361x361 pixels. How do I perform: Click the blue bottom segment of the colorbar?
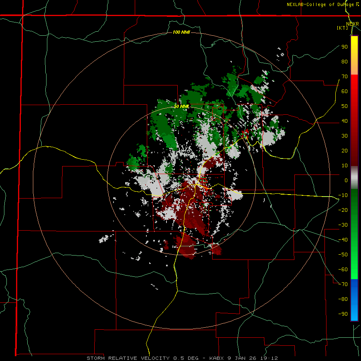354,300
